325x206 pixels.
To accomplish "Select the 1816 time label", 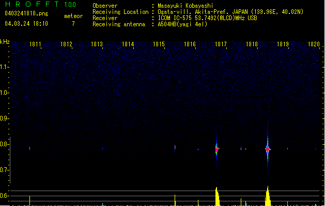I will tap(190, 45).
